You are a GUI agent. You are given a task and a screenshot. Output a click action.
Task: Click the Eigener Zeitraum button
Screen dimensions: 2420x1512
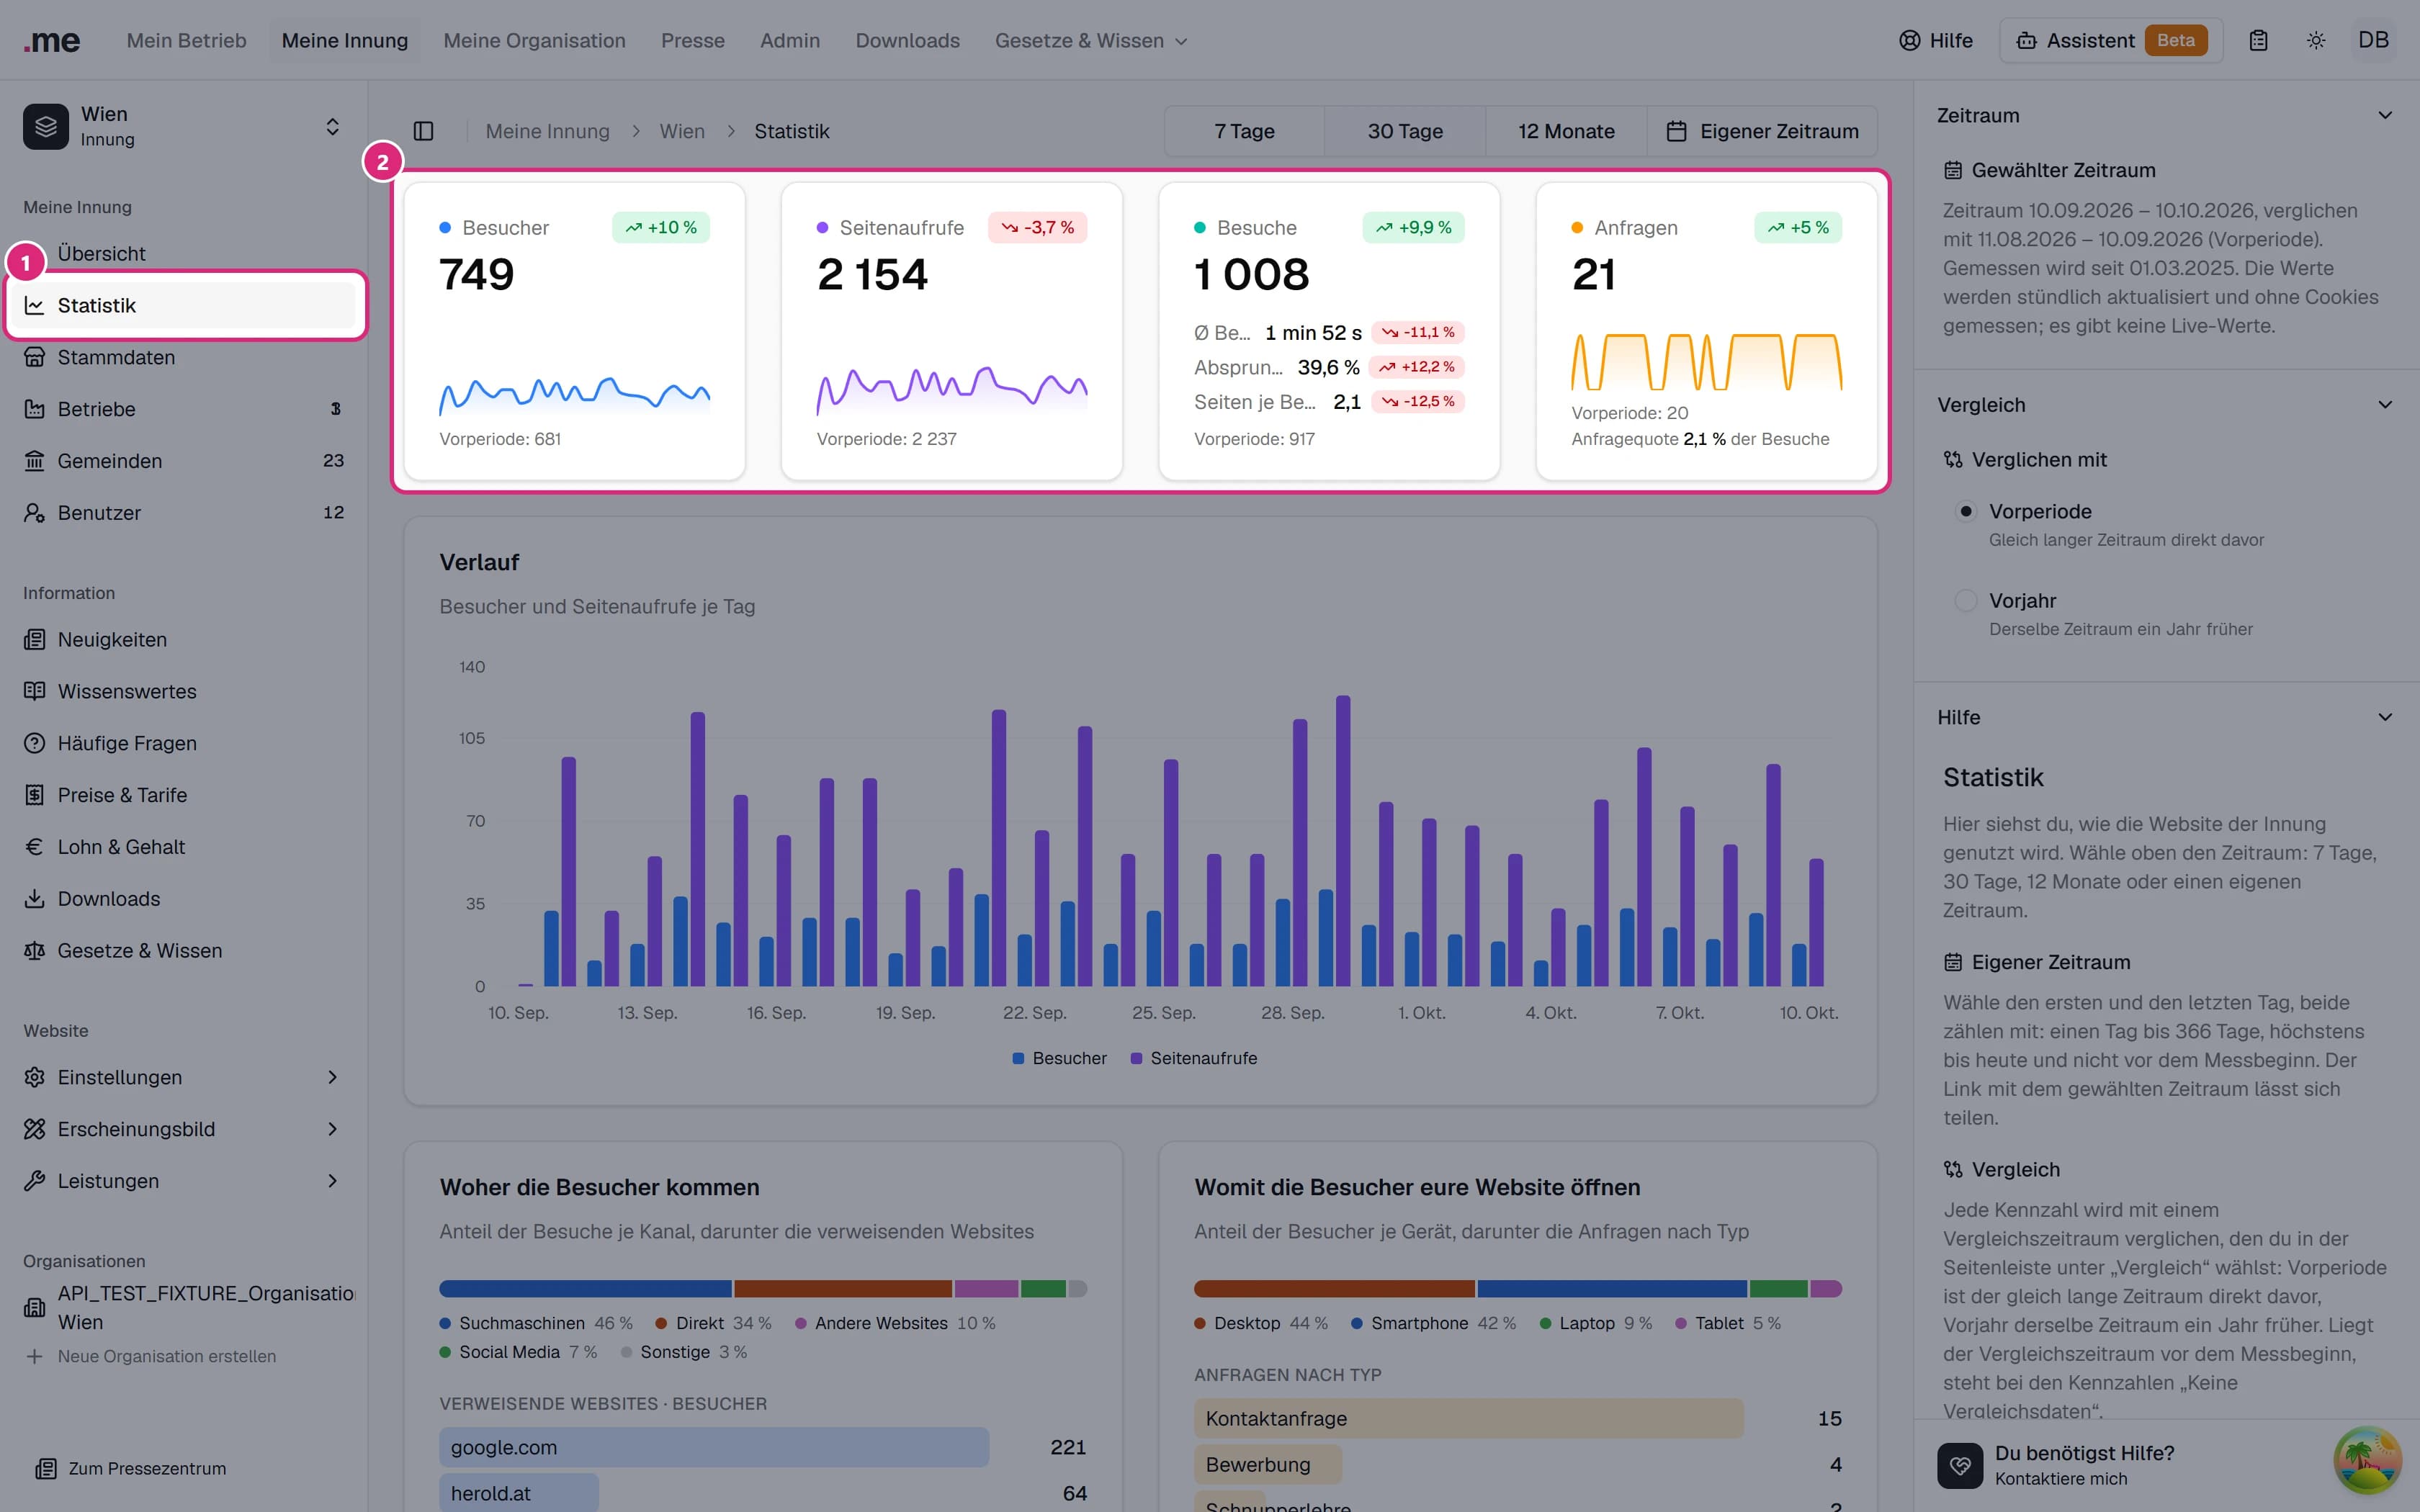(x=1762, y=131)
